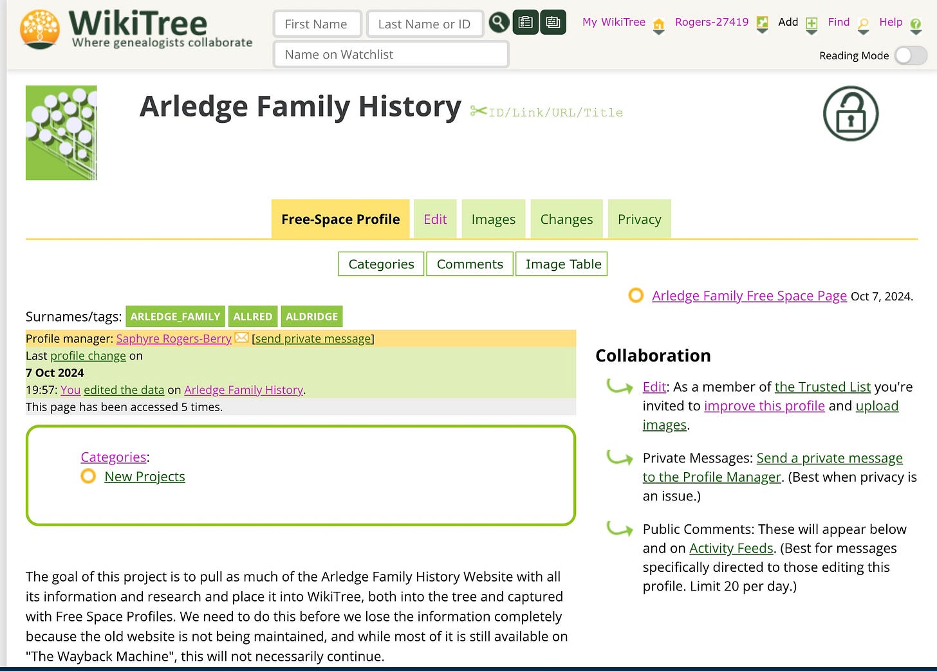This screenshot has height=671, width=937.
Task: Click the Image Table button
Action: click(561, 264)
